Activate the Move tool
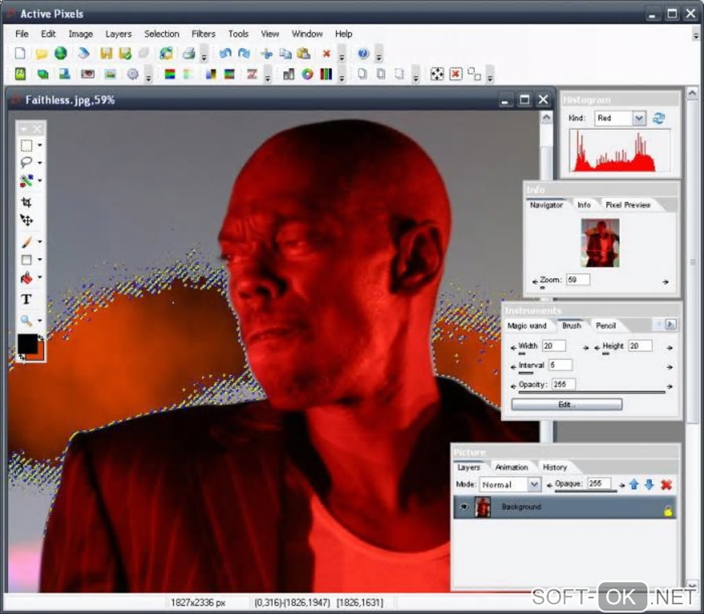The width and height of the screenshot is (704, 614). 26,220
